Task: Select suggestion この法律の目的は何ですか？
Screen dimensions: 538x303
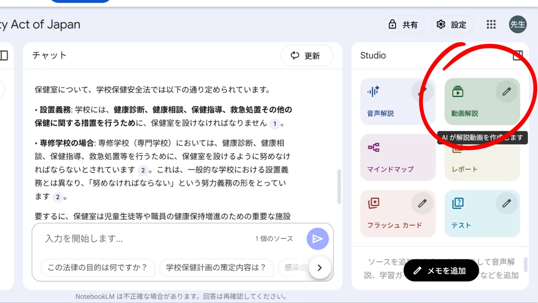Action: pyautogui.click(x=98, y=268)
